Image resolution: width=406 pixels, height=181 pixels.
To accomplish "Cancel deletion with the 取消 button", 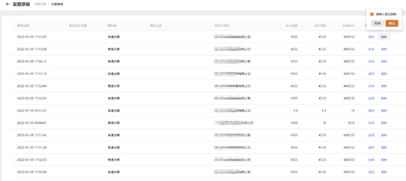I will tap(377, 23).
